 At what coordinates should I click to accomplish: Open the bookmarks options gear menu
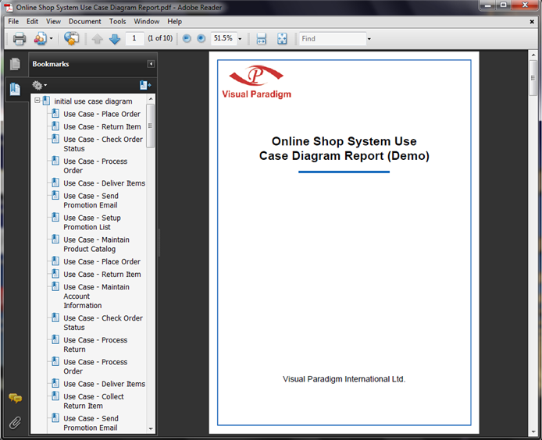(39, 85)
